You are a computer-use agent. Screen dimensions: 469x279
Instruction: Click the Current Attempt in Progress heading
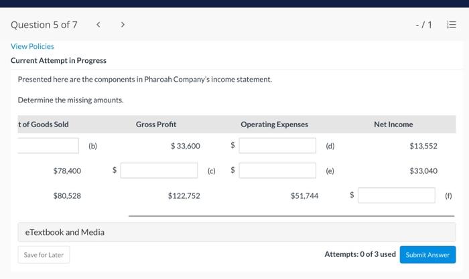pos(58,60)
